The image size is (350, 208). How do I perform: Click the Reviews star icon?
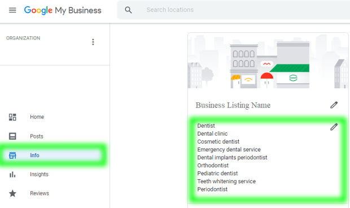[x=12, y=193]
